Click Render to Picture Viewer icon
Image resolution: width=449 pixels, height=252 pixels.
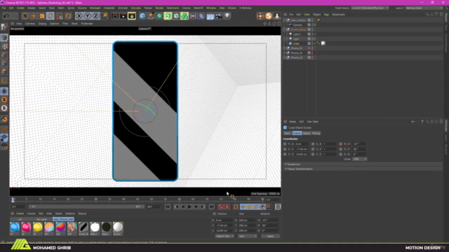pyautogui.click(x=123, y=15)
